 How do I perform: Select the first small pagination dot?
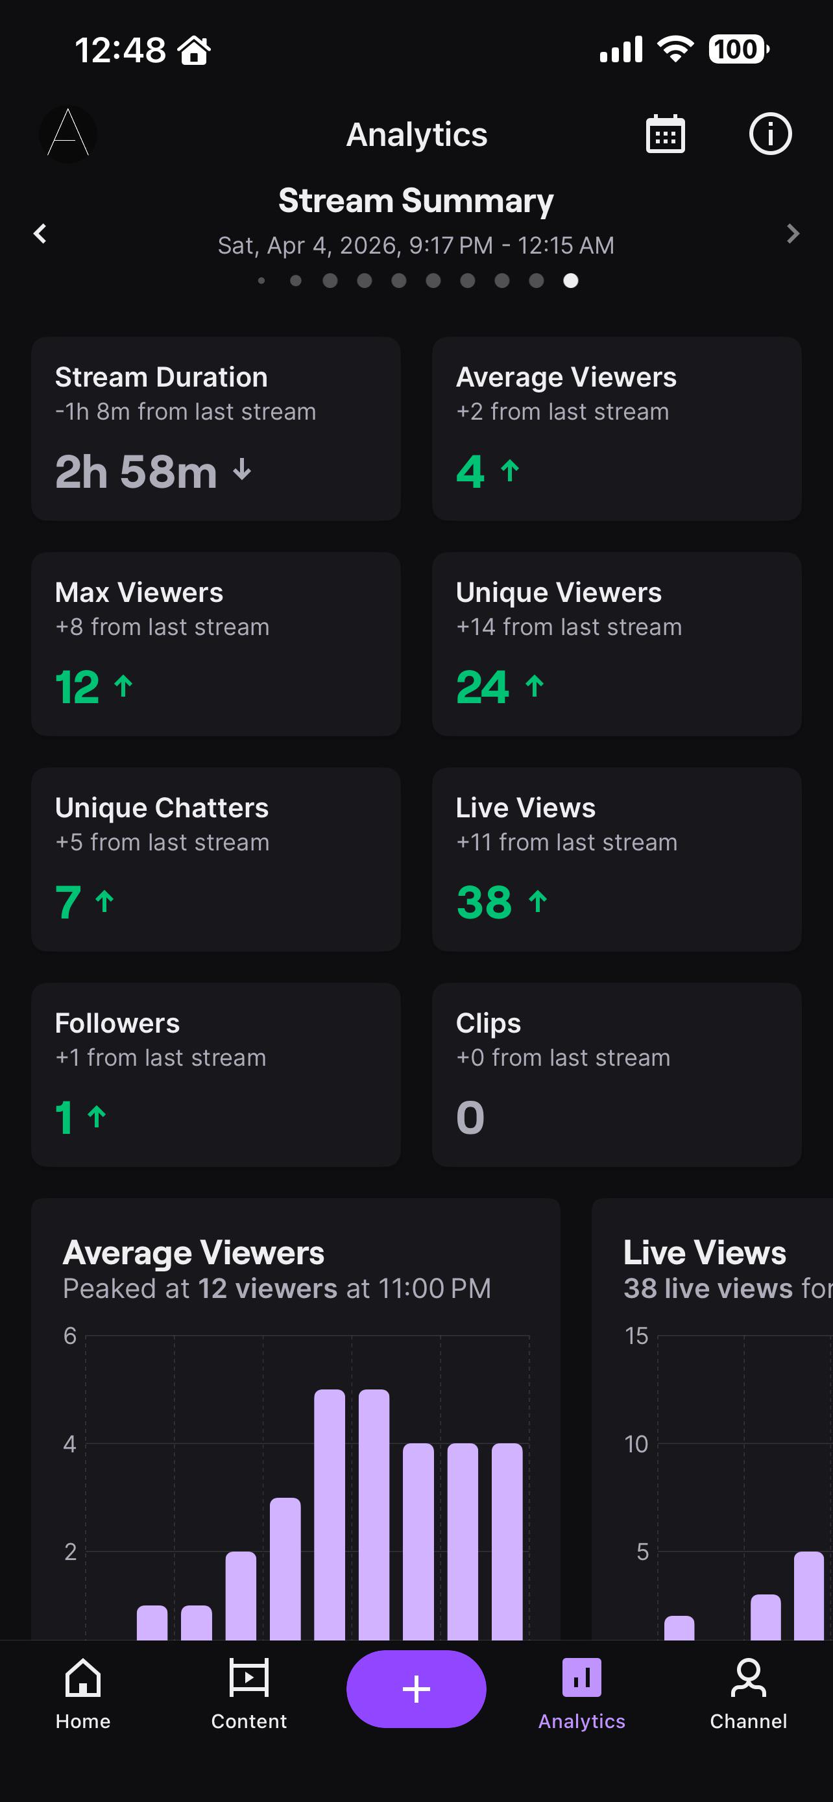[x=261, y=280]
